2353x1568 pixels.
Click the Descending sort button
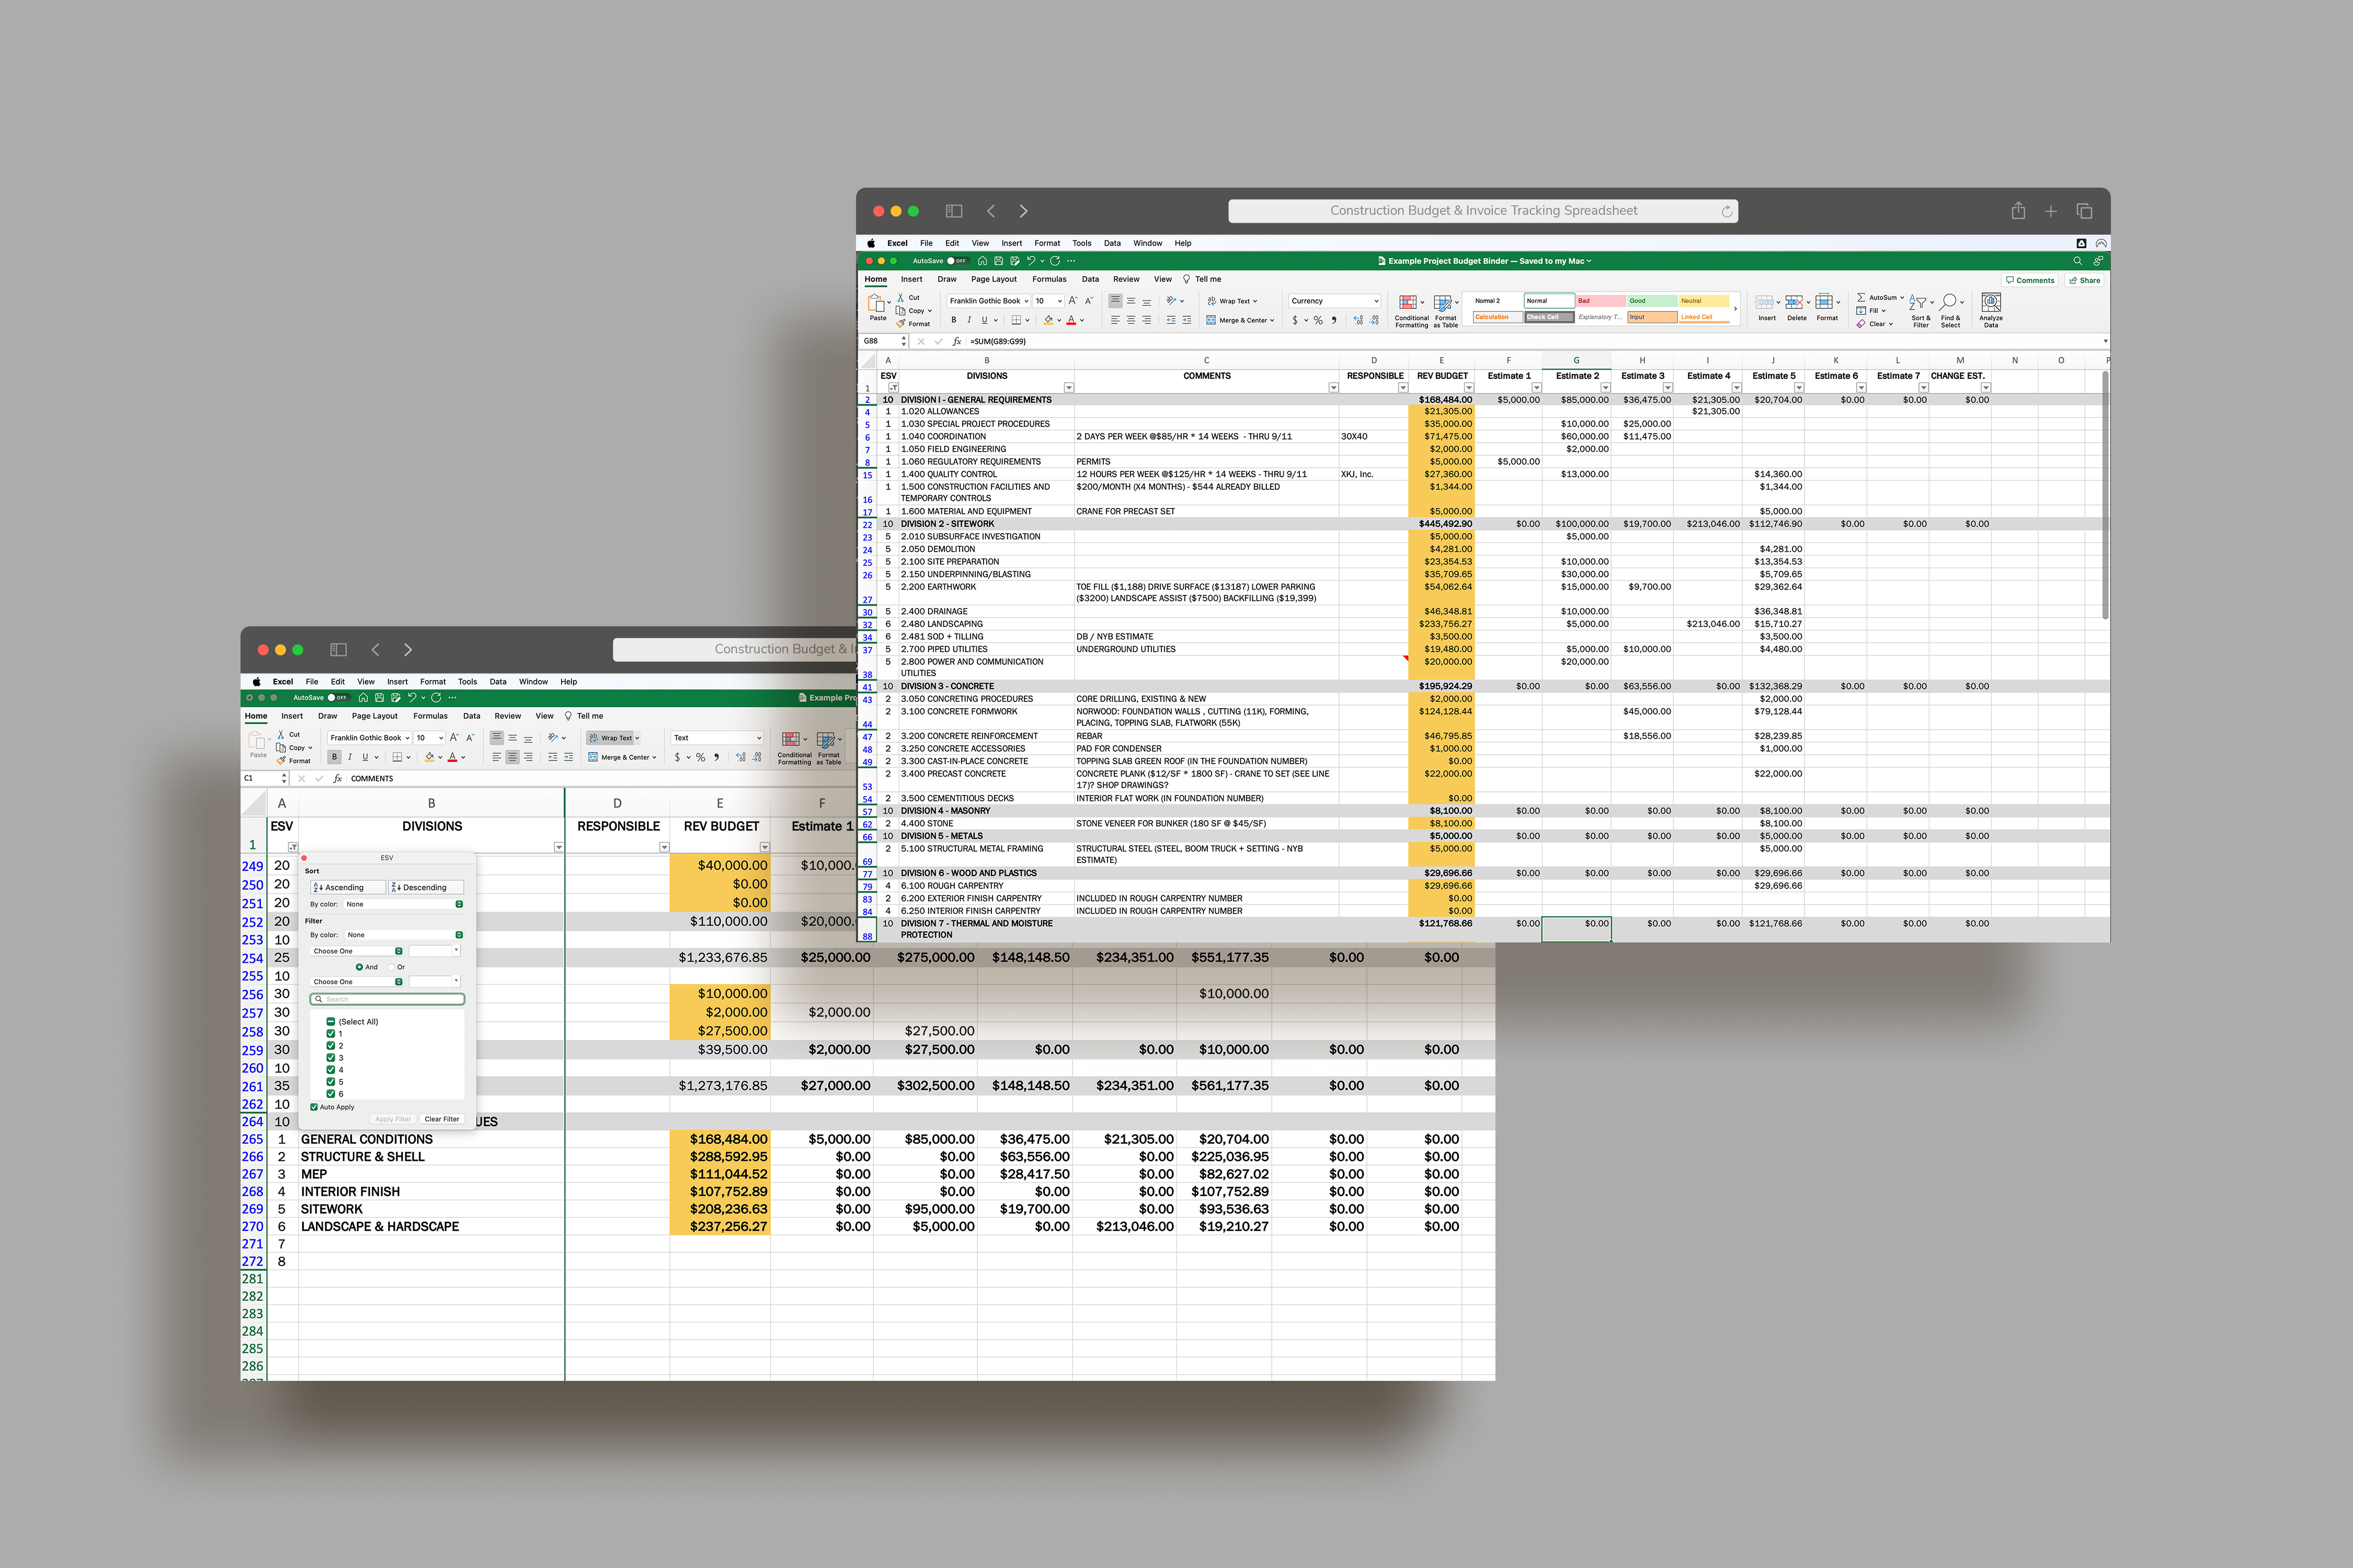pos(425,887)
